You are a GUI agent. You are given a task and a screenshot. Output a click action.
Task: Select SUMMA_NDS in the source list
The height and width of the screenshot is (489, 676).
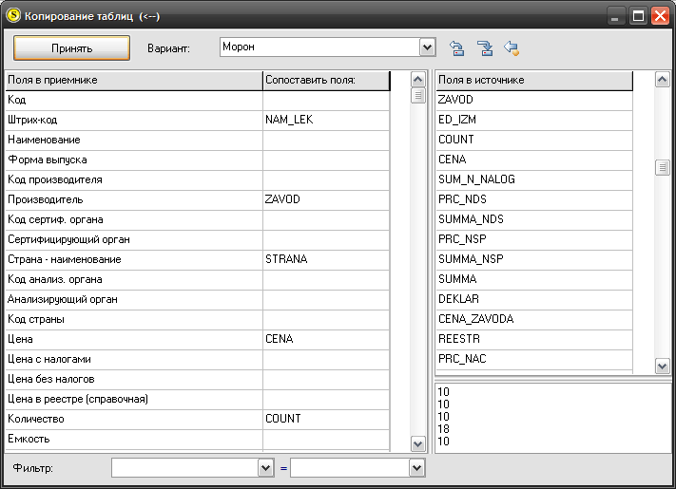(x=534, y=220)
